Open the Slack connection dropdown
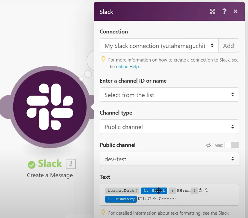Image resolution: width=248 pixels, height=218 pixels. (x=159, y=46)
